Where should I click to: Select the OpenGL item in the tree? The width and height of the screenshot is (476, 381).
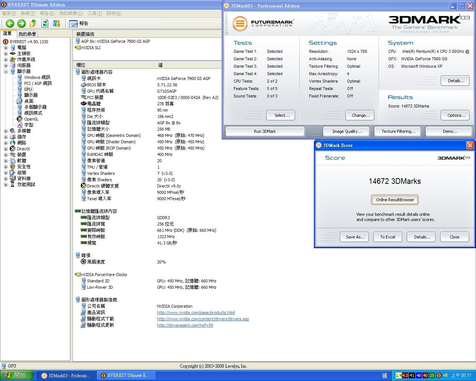coord(31,119)
